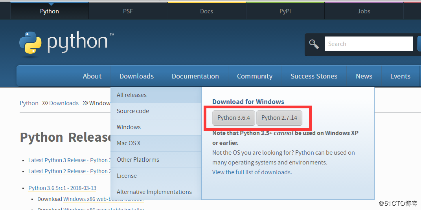
Task: Open the Python 3.6.5rc1 release link
Action: [x=62, y=188]
